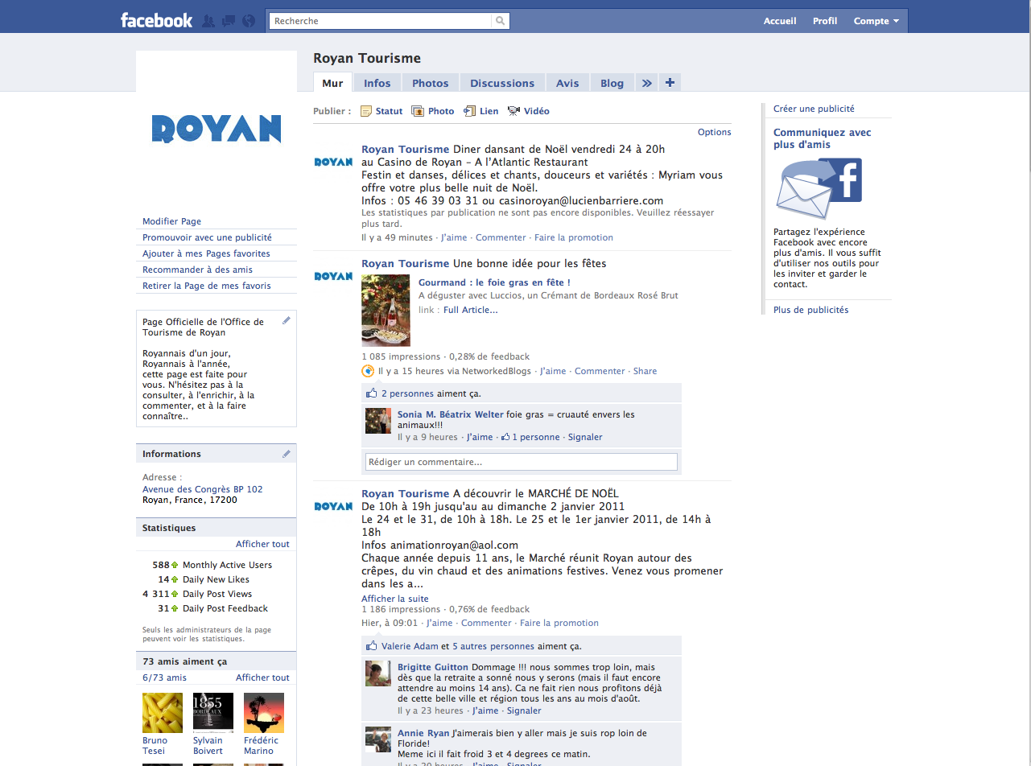Image resolution: width=1031 pixels, height=766 pixels.
Task: Click Modifier Page link
Action: 172,221
